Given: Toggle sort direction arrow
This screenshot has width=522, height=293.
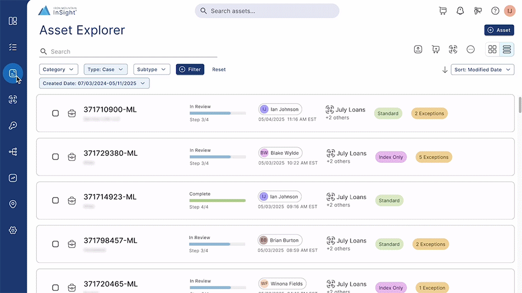Looking at the screenshot, I should point(445,70).
